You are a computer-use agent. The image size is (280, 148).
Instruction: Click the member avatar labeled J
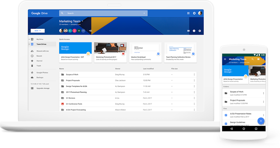pyautogui.click(x=74, y=31)
